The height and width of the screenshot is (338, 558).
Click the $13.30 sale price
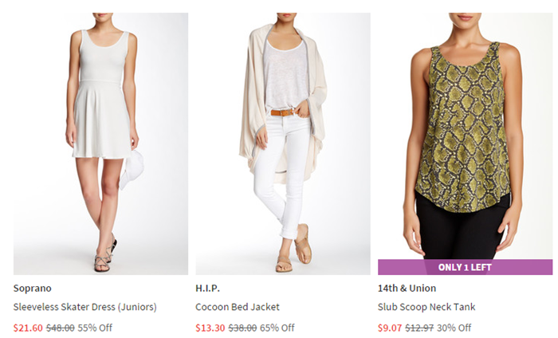click(x=210, y=328)
